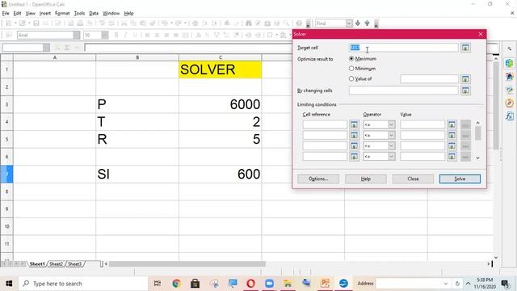This screenshot has width=517, height=291.
Task: Click Find Next arrow in Find toolbar
Action: 358,23
